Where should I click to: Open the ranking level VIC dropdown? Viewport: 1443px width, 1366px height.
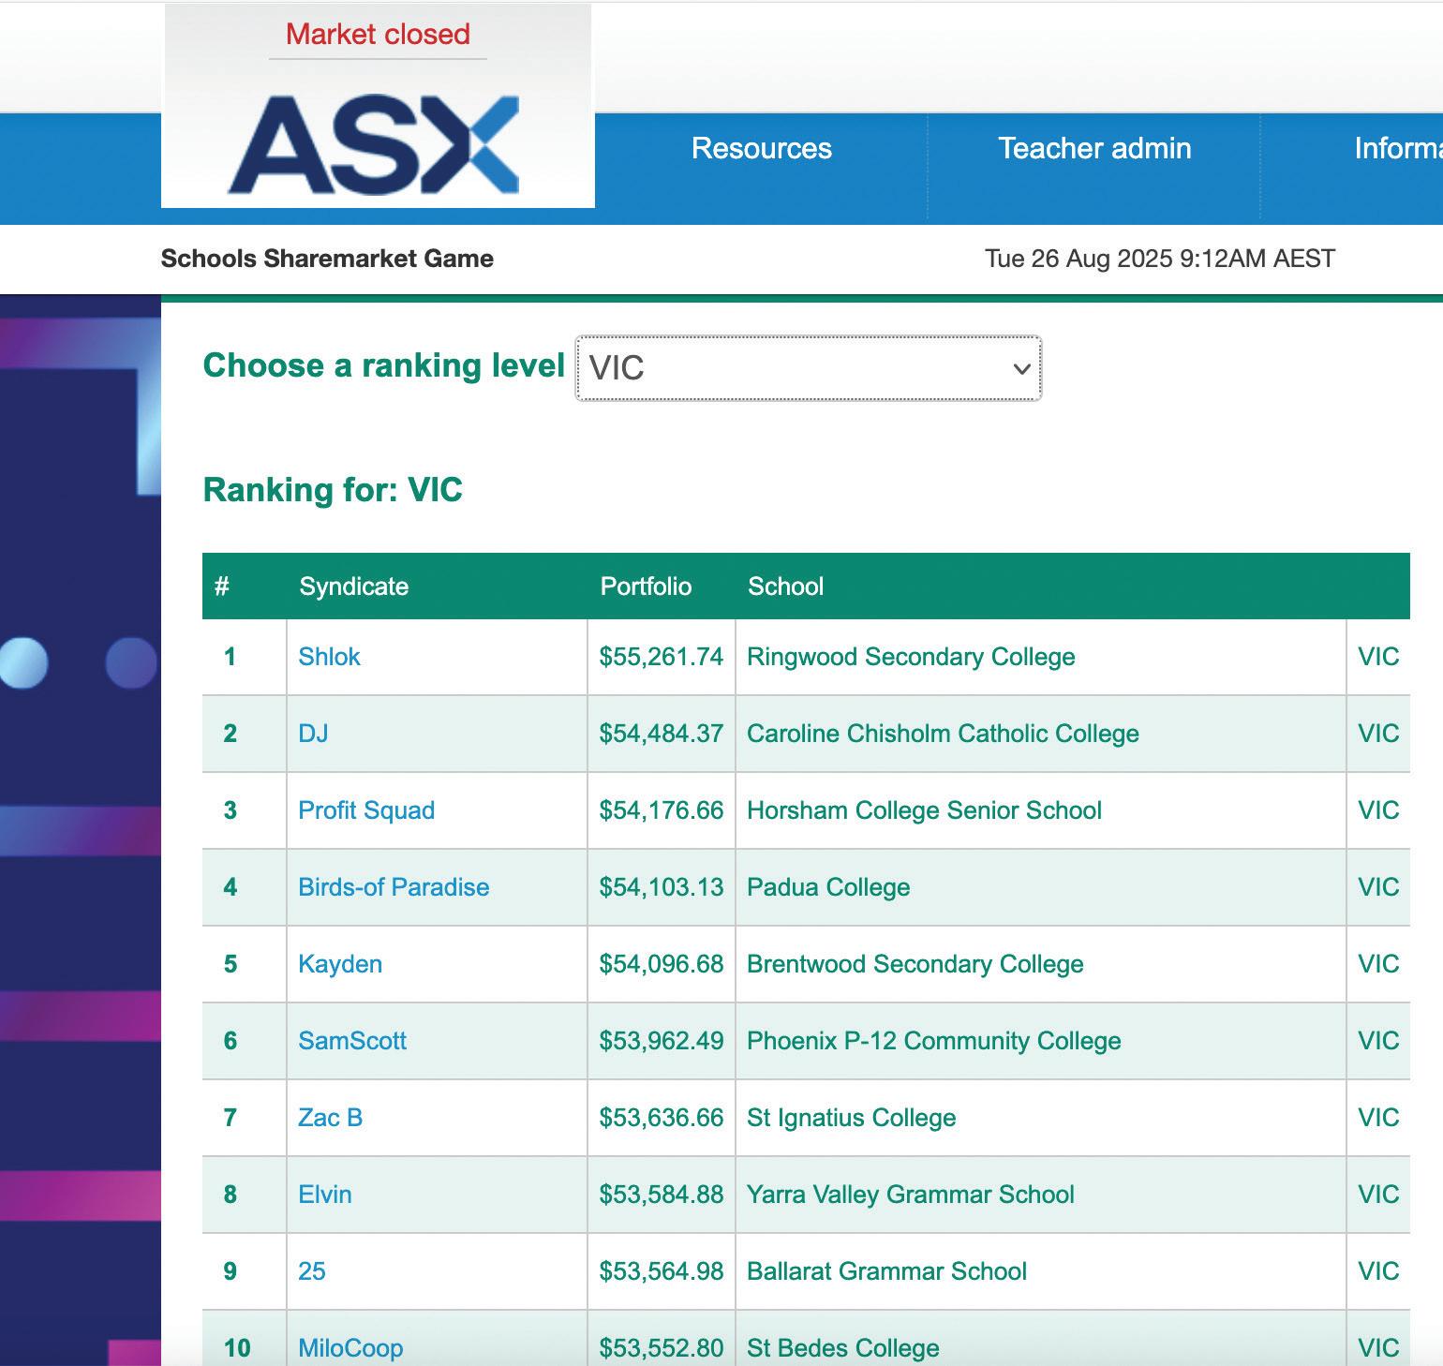pos(808,368)
